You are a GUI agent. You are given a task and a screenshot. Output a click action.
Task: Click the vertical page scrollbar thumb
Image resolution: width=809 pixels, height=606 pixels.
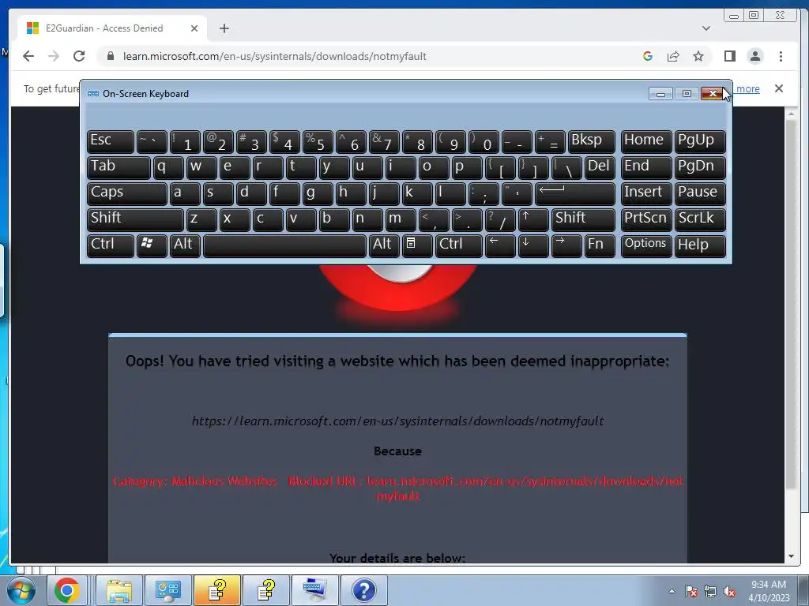[791, 304]
